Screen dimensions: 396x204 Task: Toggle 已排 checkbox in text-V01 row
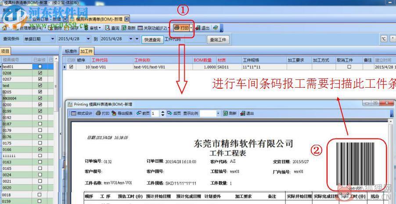pos(71,67)
